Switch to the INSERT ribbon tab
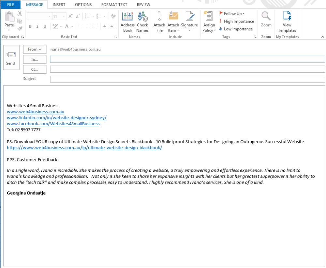Image resolution: width=326 pixels, height=268 pixels. tap(59, 5)
